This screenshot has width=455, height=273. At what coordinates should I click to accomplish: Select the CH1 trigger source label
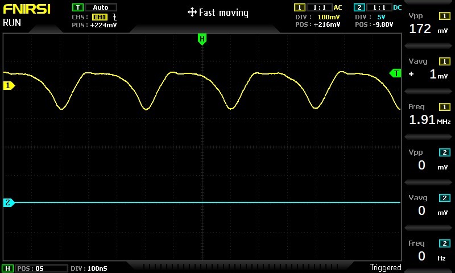(x=100, y=17)
